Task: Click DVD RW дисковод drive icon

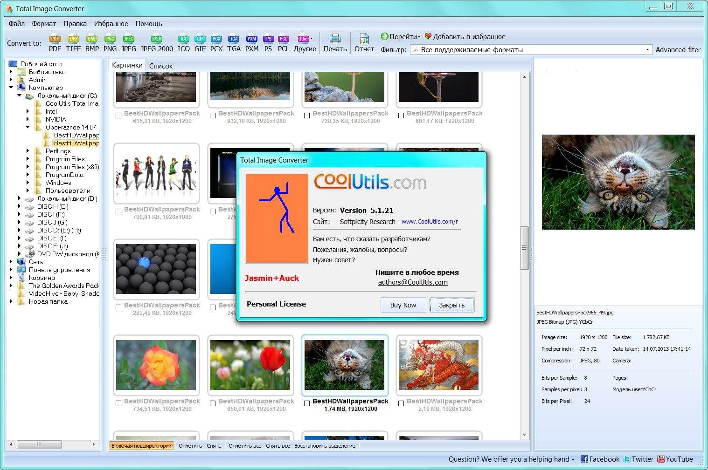Action: (30, 254)
